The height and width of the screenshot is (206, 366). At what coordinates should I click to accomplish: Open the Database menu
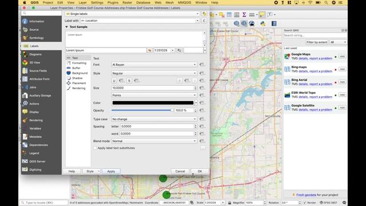click(x=143, y=2)
